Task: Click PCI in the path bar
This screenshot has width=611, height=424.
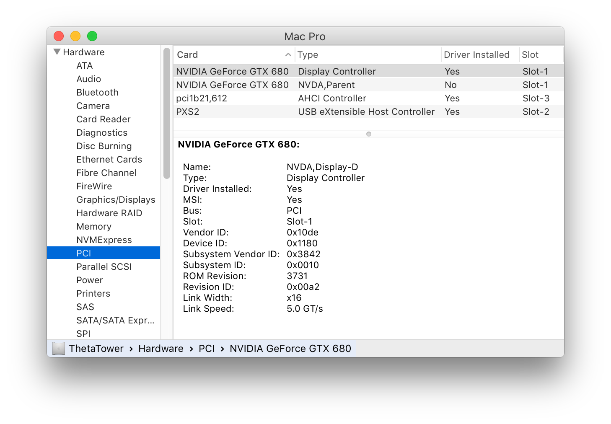Action: pos(207,349)
